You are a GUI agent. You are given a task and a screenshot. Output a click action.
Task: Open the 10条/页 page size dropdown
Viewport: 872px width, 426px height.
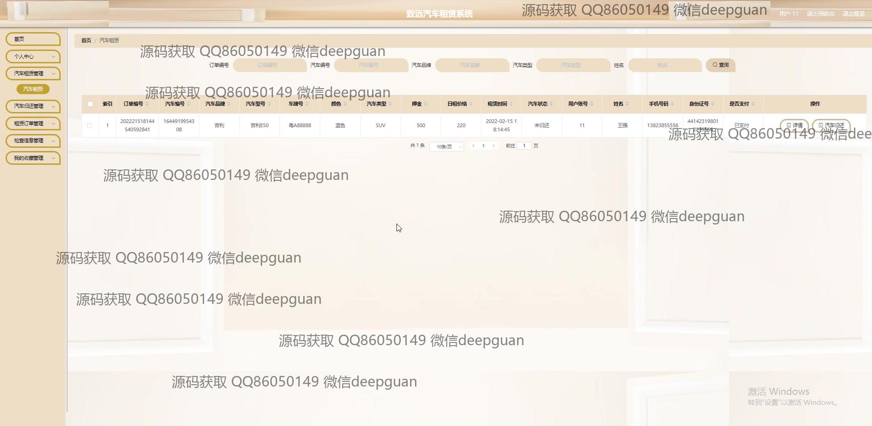coord(447,146)
